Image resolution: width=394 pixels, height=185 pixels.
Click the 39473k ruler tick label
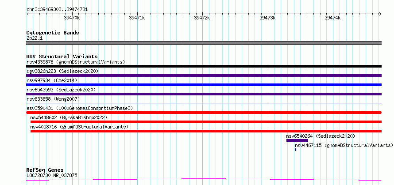pyautogui.click(x=267, y=18)
